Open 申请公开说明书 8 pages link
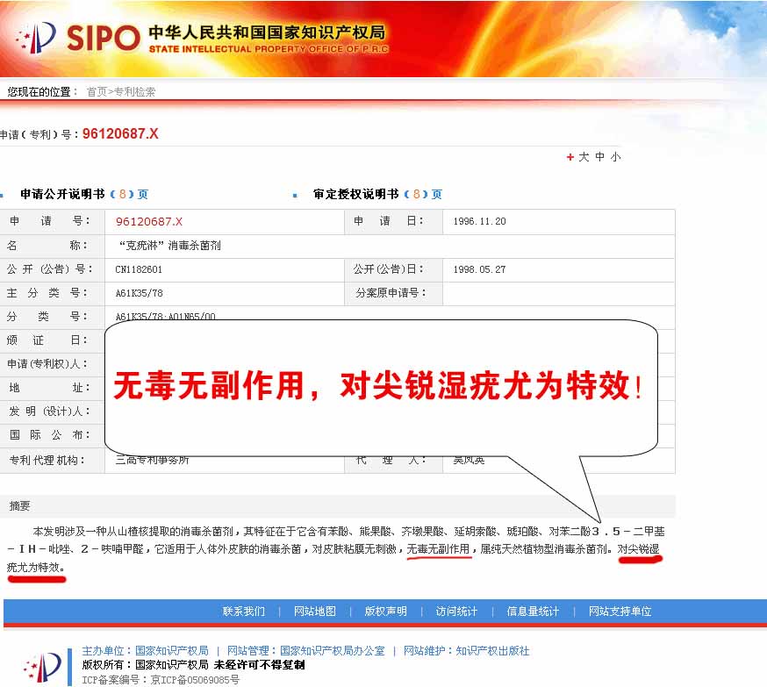This screenshot has height=687, width=767. point(84,194)
